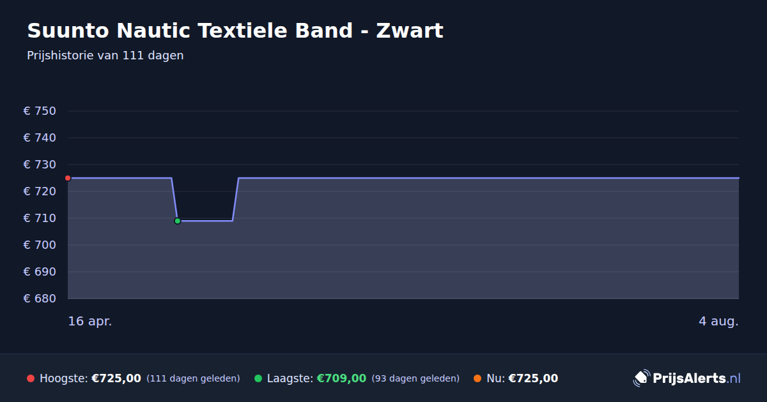Click the € 680 axis label
The image size is (767, 402).
pos(40,299)
